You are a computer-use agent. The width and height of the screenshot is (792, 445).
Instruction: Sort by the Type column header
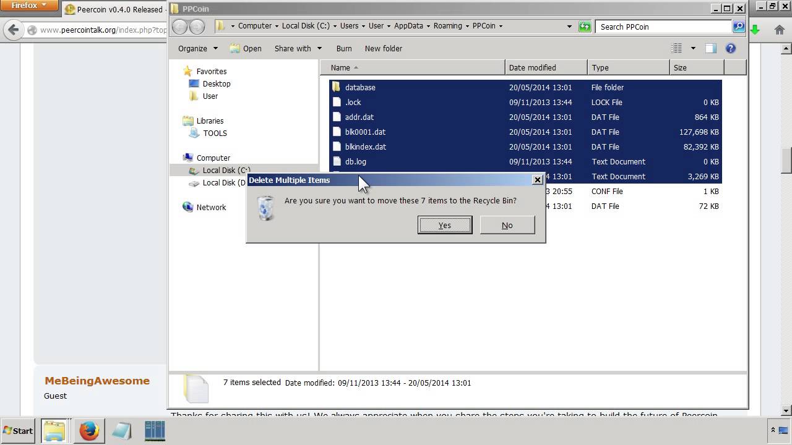point(629,67)
